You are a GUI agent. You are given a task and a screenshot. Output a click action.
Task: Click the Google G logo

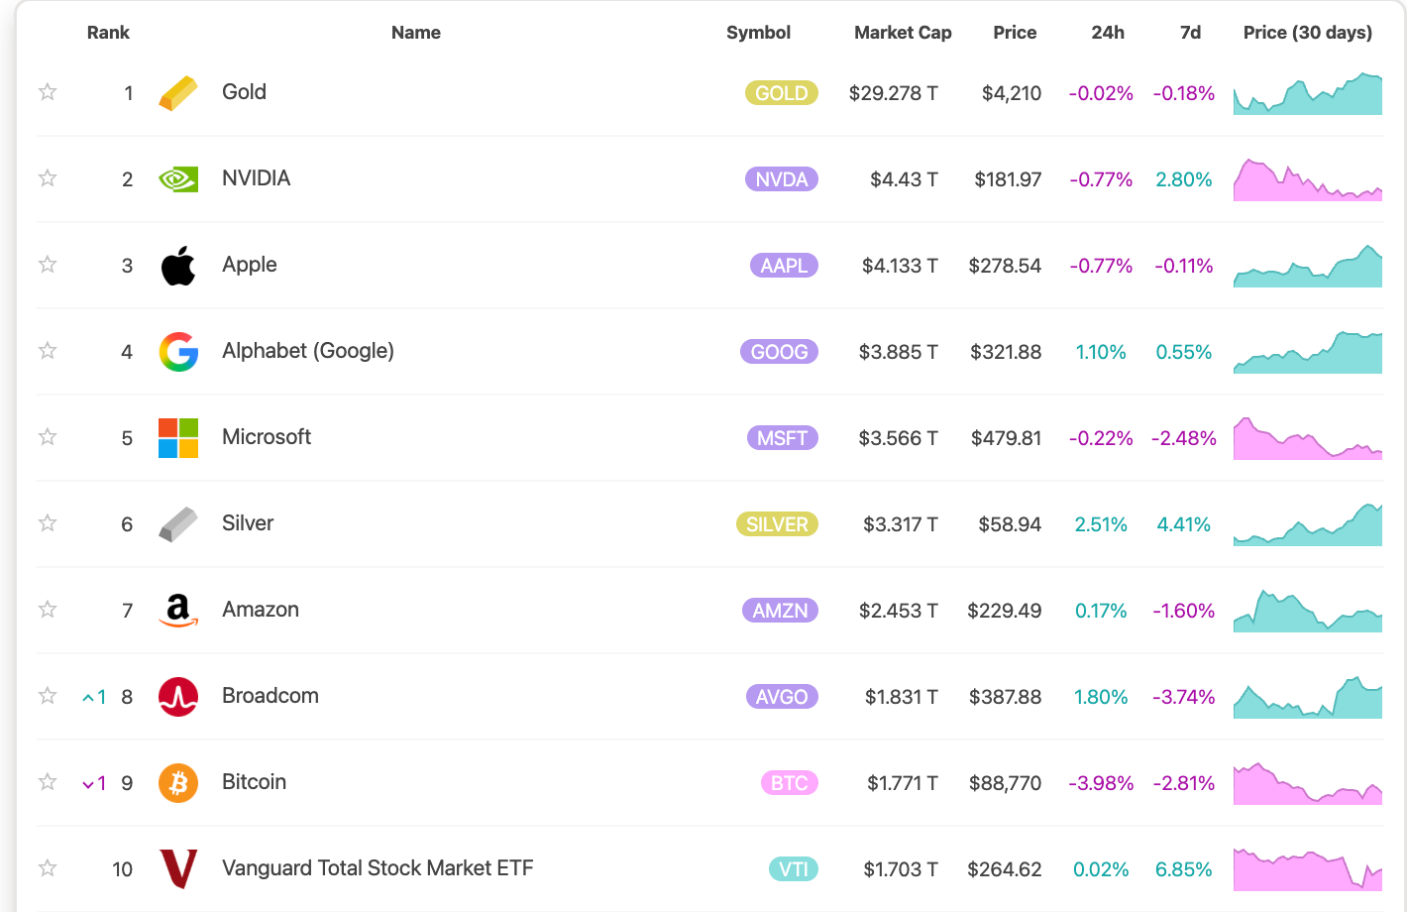pos(178,352)
